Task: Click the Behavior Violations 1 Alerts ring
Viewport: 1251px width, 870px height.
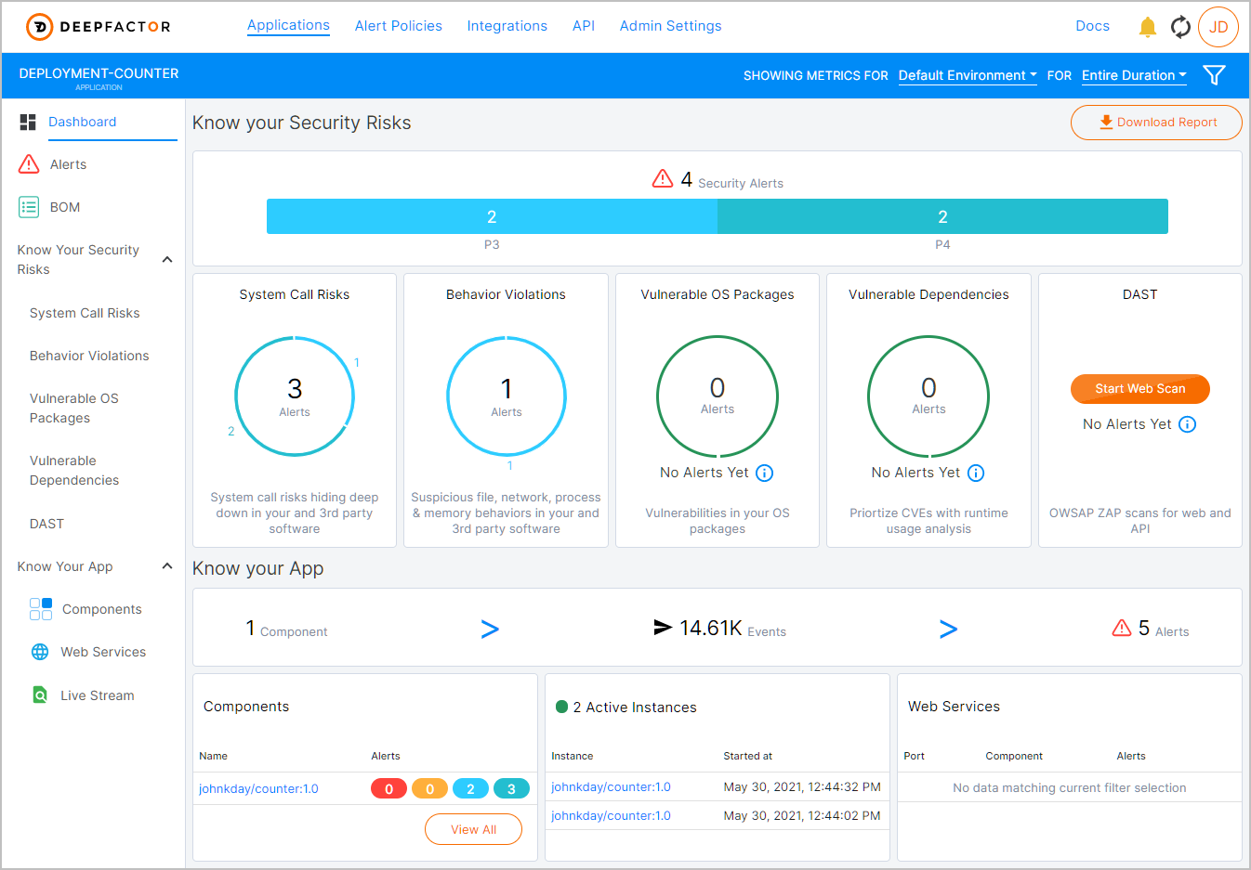Action: pyautogui.click(x=507, y=396)
